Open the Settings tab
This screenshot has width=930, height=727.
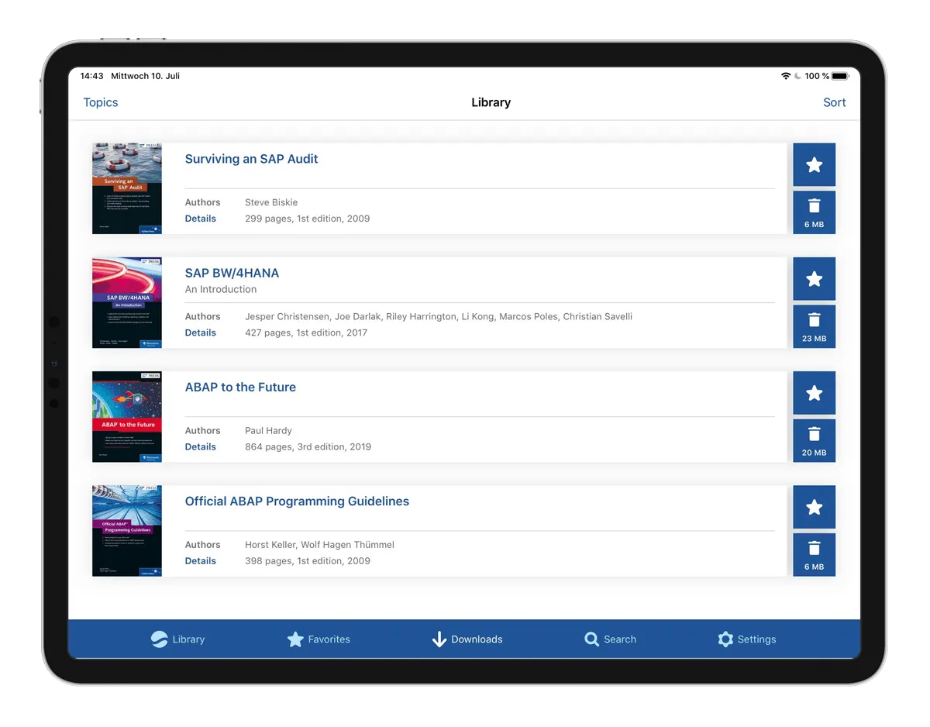[746, 639]
